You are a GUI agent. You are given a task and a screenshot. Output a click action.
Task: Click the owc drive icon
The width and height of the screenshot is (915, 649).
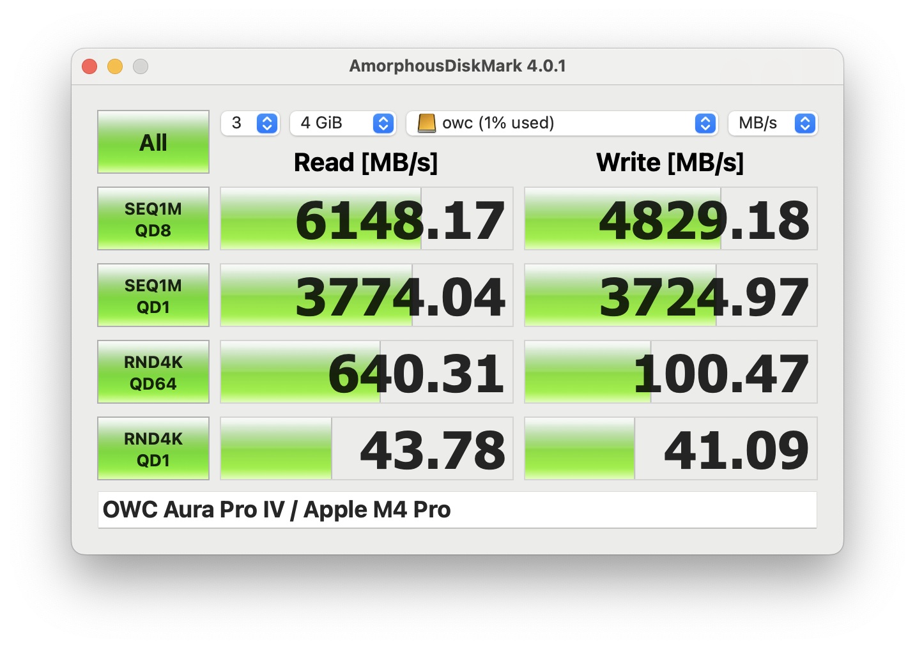[x=426, y=123]
